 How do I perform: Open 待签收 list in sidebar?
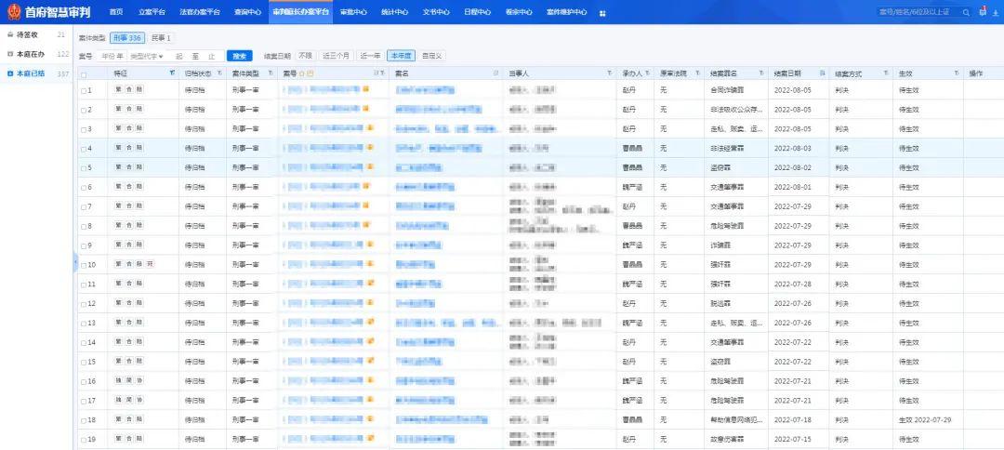click(36, 35)
